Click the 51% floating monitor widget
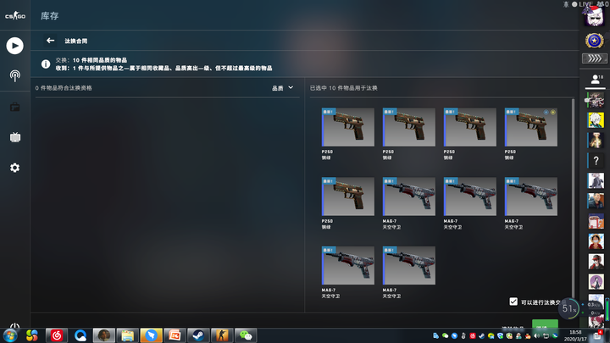 [568, 309]
